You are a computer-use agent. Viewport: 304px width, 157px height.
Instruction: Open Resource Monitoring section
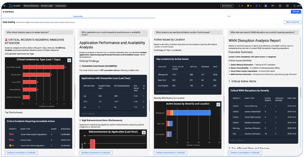[31, 6]
